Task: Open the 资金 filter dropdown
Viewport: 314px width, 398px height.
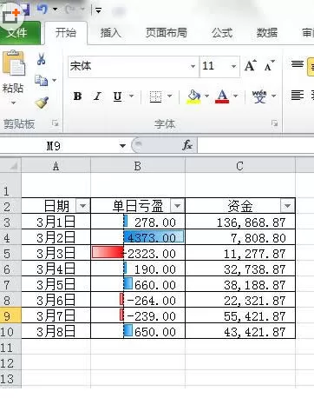Action: 287,206
